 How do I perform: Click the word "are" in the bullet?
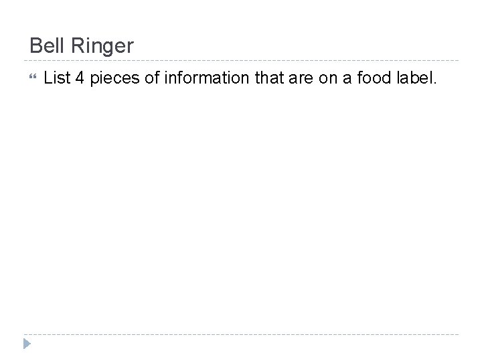[x=301, y=79]
